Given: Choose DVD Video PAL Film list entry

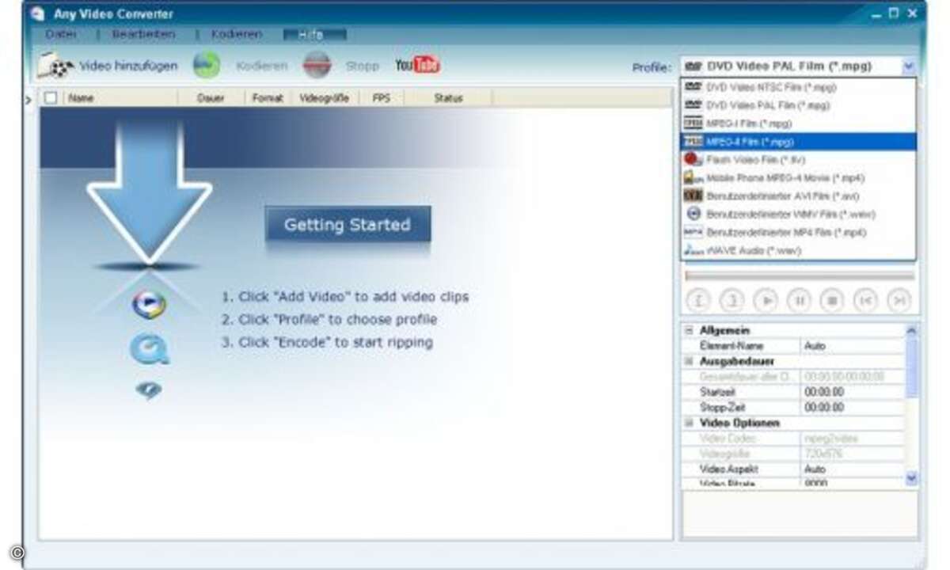Looking at the screenshot, I should pyautogui.click(x=798, y=105).
